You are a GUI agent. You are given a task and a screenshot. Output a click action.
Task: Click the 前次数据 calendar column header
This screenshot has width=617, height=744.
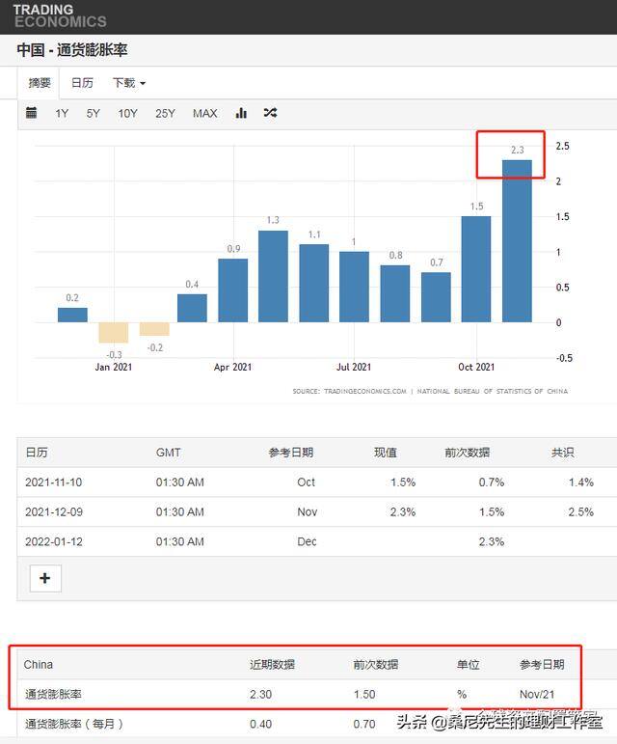468,453
